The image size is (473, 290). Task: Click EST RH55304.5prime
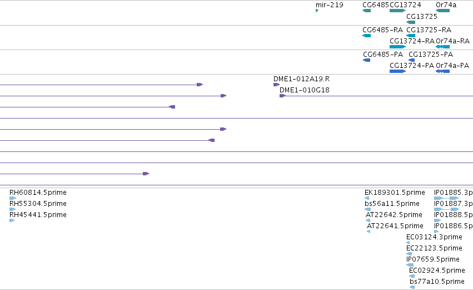tap(38, 204)
